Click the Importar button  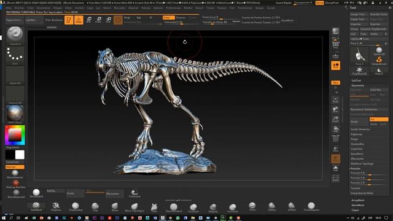[x=359, y=24]
